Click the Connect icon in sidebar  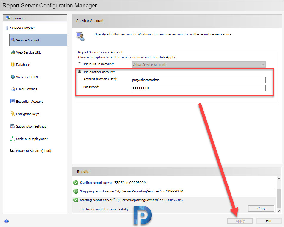point(8,18)
